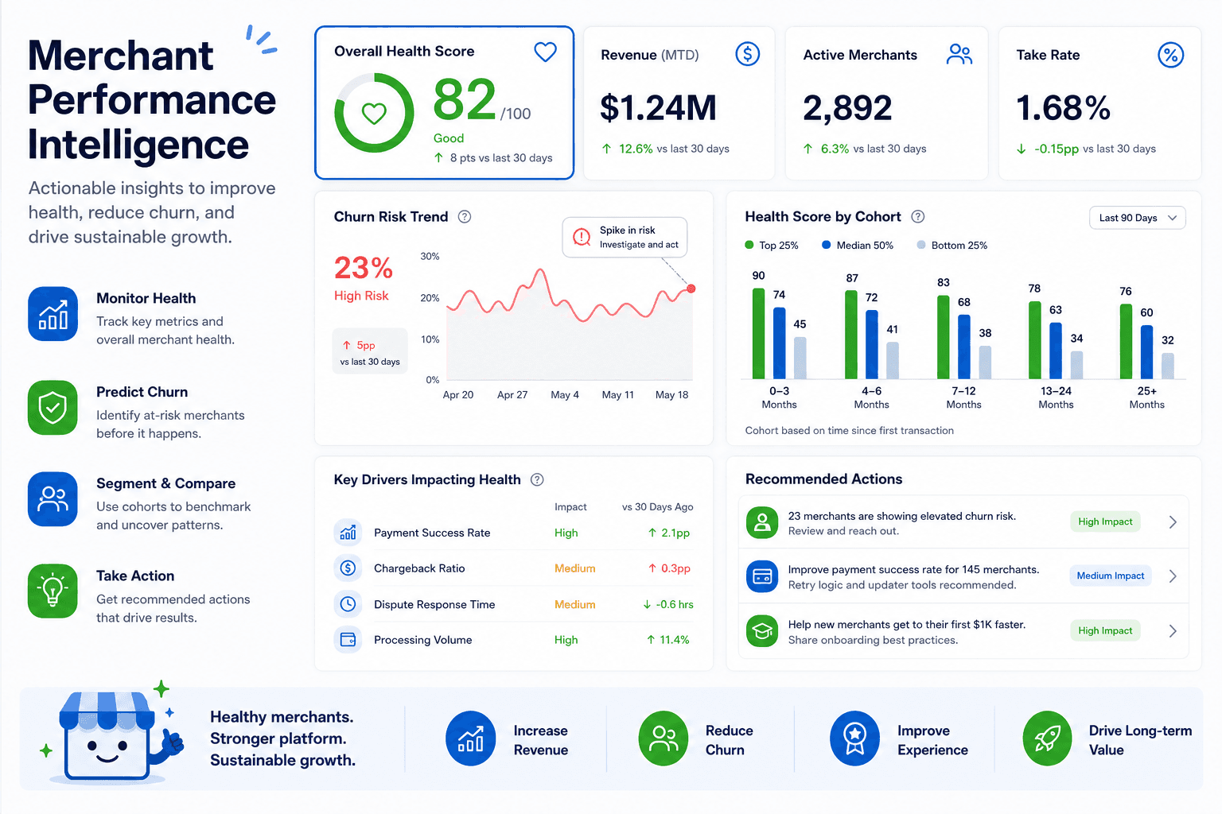The height and width of the screenshot is (814, 1222).
Task: Click the Improve Experience ribbon badge icon
Action: coord(855,738)
